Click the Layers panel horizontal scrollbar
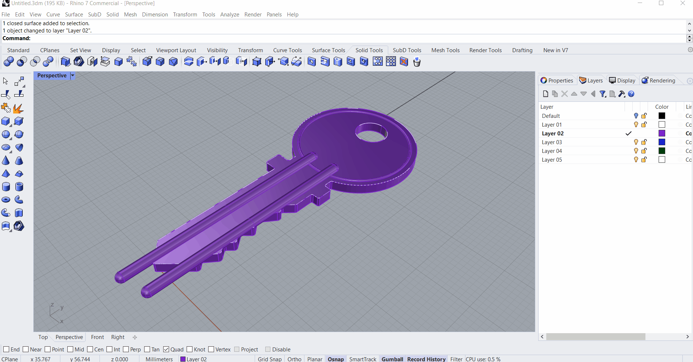 (596, 337)
